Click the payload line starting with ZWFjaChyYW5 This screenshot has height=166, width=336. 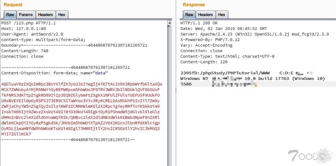click(x=80, y=106)
